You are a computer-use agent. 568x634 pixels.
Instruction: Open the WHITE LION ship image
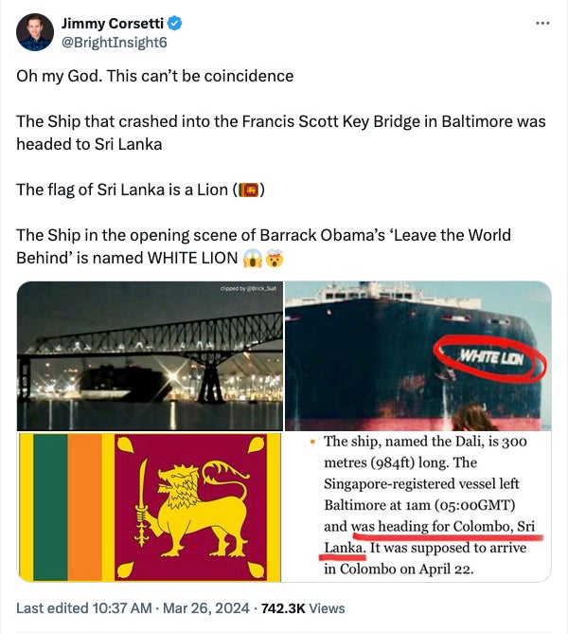pyautogui.click(x=417, y=355)
